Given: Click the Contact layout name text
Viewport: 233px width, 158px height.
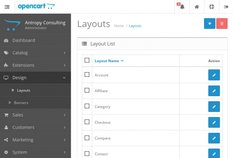Looking at the screenshot, I should click(x=101, y=154).
